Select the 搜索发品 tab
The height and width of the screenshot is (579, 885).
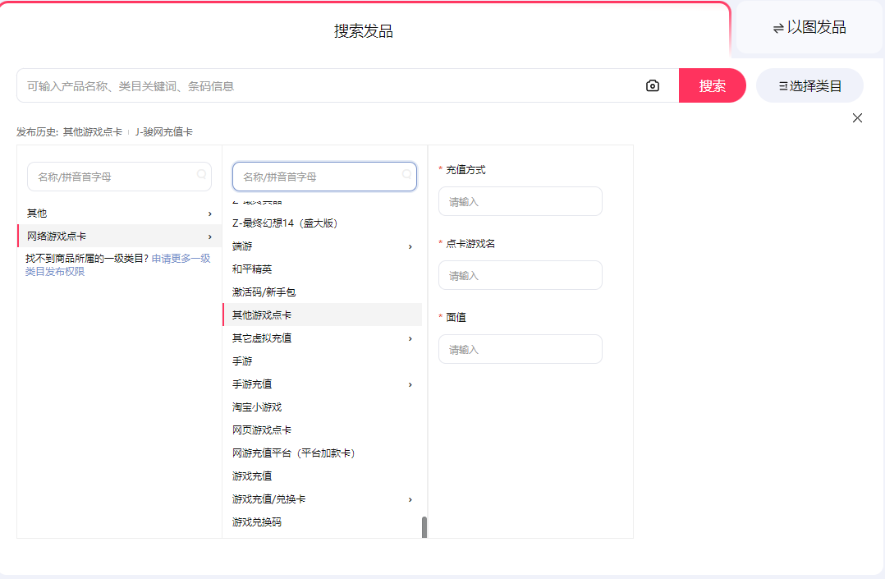[x=363, y=31]
